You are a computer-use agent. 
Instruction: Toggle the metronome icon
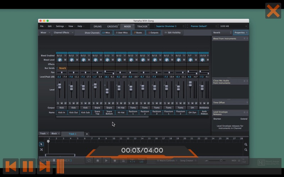123,161
